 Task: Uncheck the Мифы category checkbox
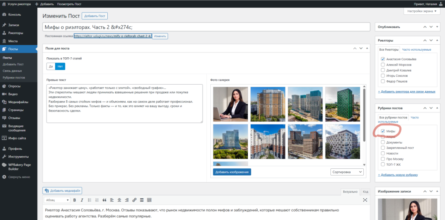[383, 131]
